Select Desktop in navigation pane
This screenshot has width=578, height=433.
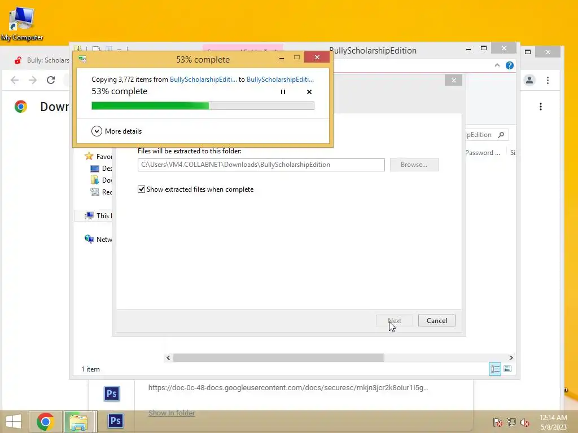pos(101,168)
